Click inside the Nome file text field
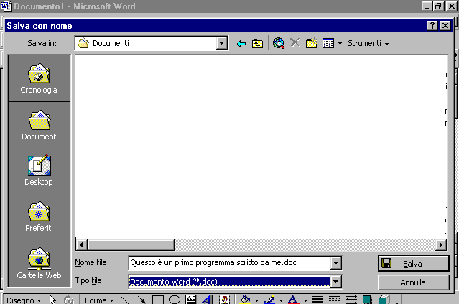Screen dimensions: 459x304 [x=228, y=263]
